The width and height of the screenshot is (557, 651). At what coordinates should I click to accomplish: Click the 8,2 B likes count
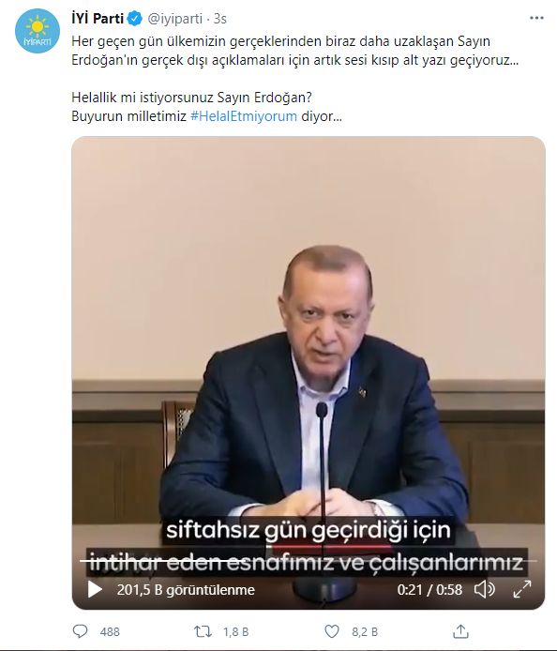coord(365,632)
